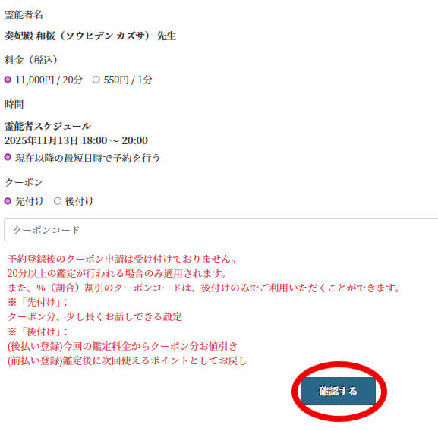Select the 550円 / 1分 radio button

(x=96, y=80)
